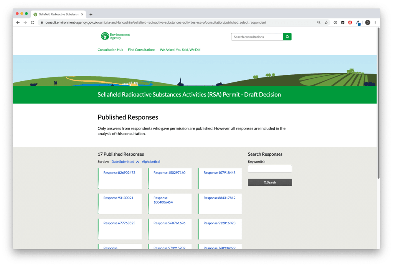Open Response 93130021
The image size is (393, 266).
pyautogui.click(x=118, y=198)
